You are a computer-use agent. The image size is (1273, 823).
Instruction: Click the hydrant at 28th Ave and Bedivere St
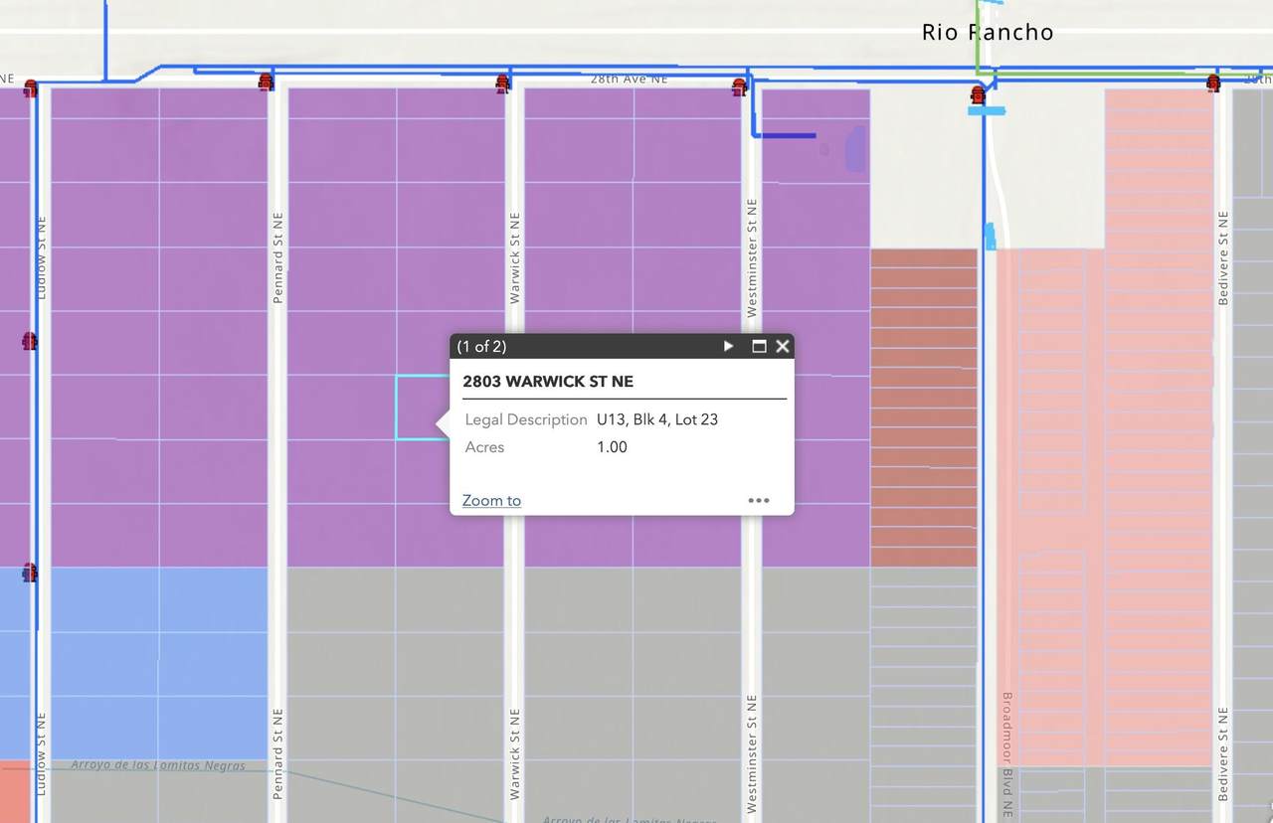(1213, 82)
